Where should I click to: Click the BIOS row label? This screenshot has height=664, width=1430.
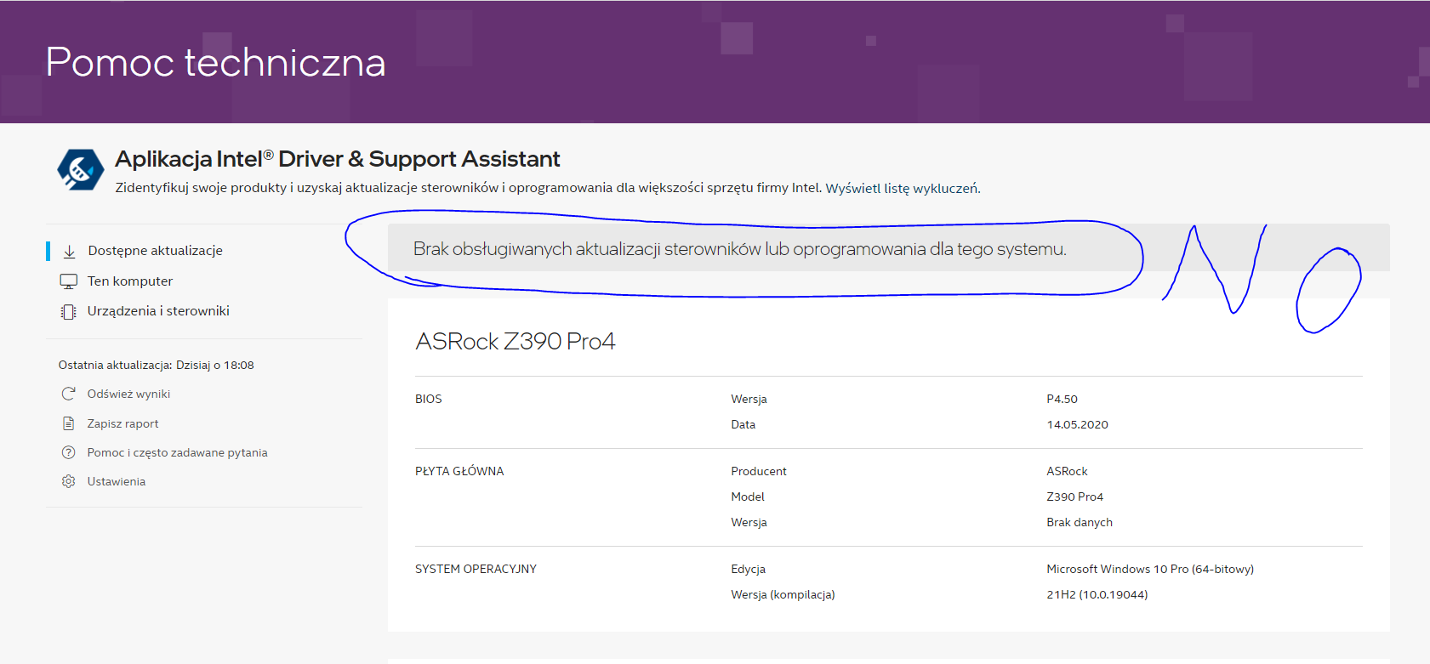429,399
